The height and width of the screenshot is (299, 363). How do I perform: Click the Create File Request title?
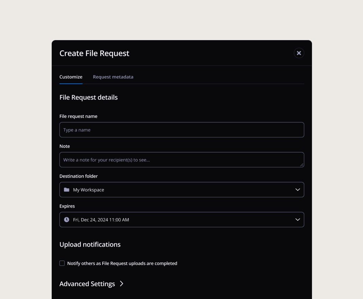tap(94, 53)
